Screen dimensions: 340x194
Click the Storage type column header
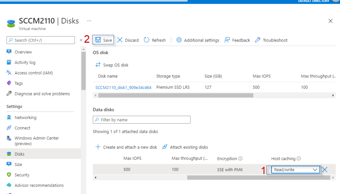168,76
